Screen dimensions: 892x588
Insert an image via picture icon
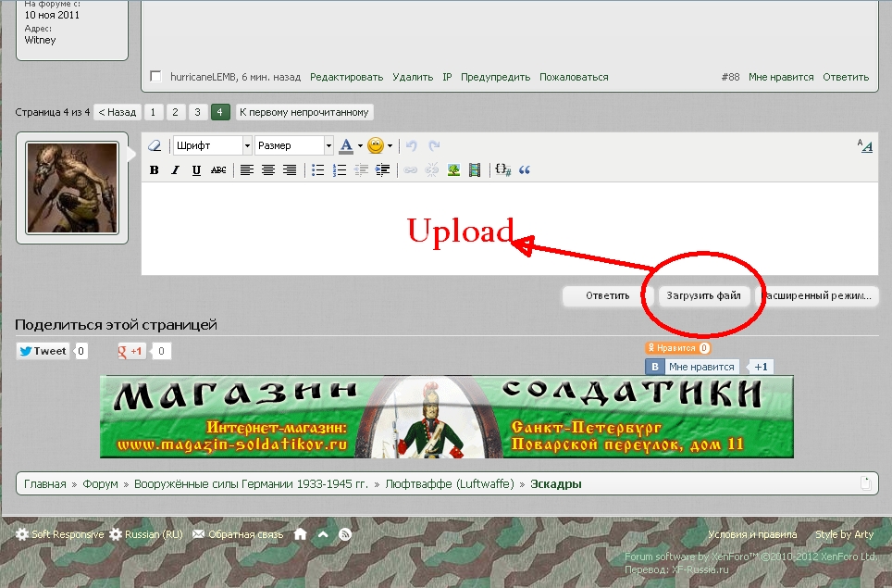pos(453,169)
